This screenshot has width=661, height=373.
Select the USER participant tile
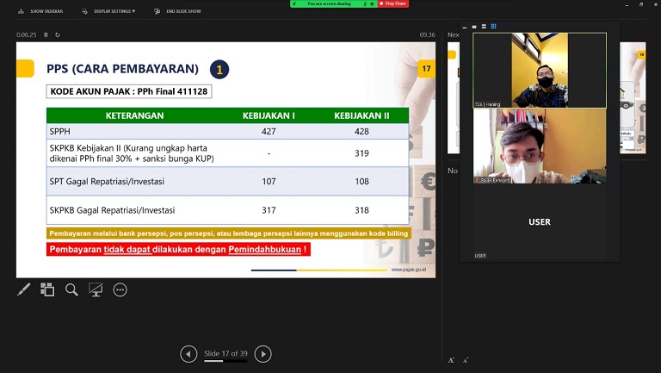point(540,221)
